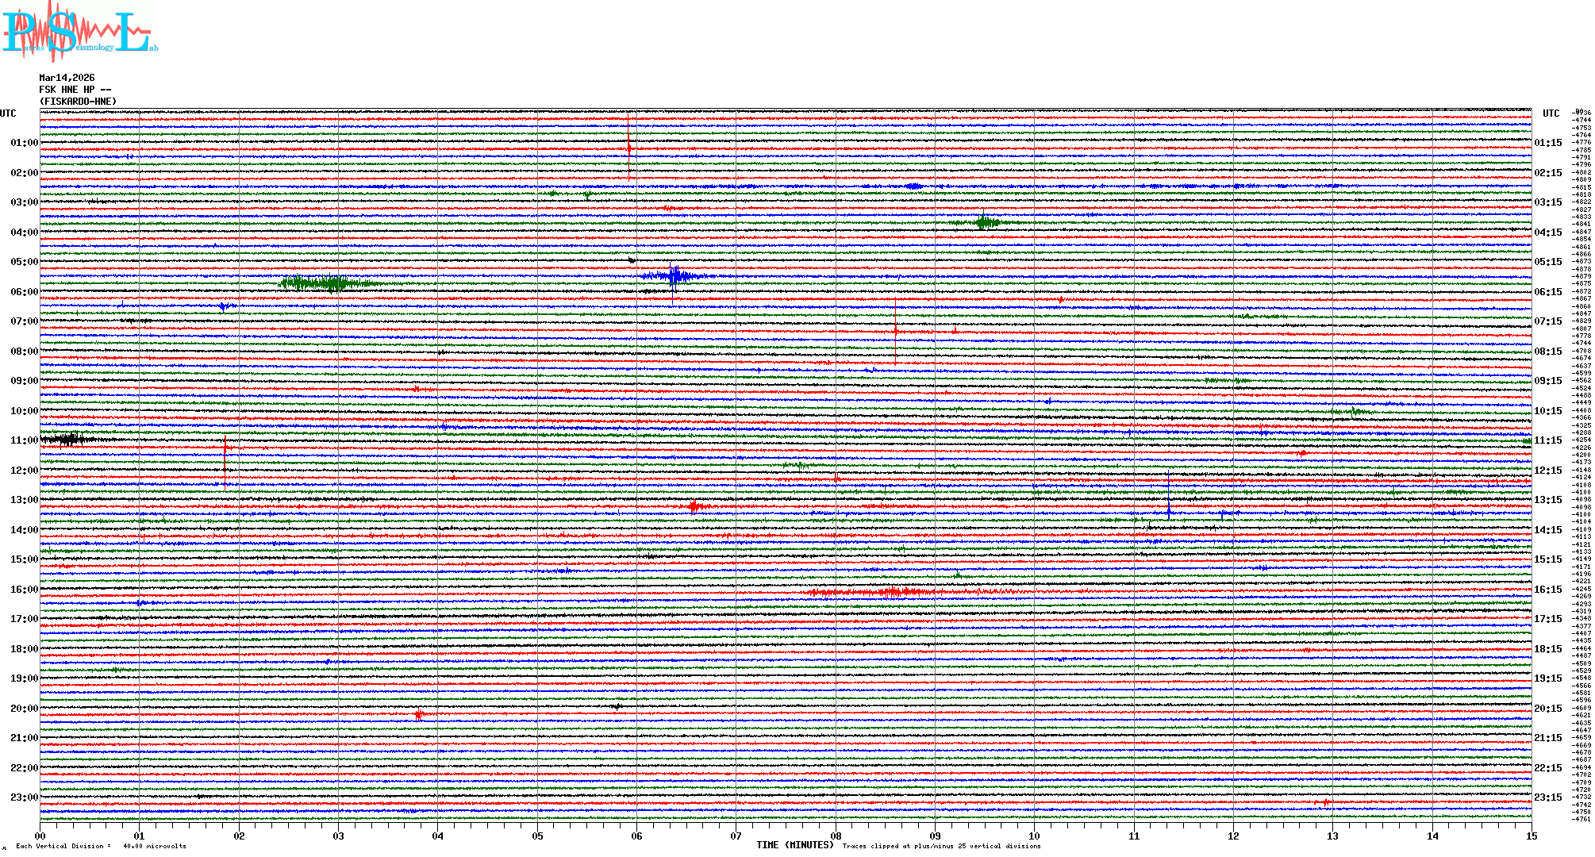Viewport: 1595px width, 857px height.
Task: Click the 11:00 UTC hour label on left
Action: [24, 440]
